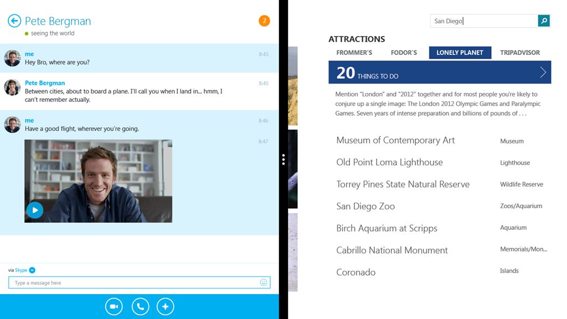The height and width of the screenshot is (319, 567).
Task: Play the video message in the chat
Action: click(x=35, y=210)
